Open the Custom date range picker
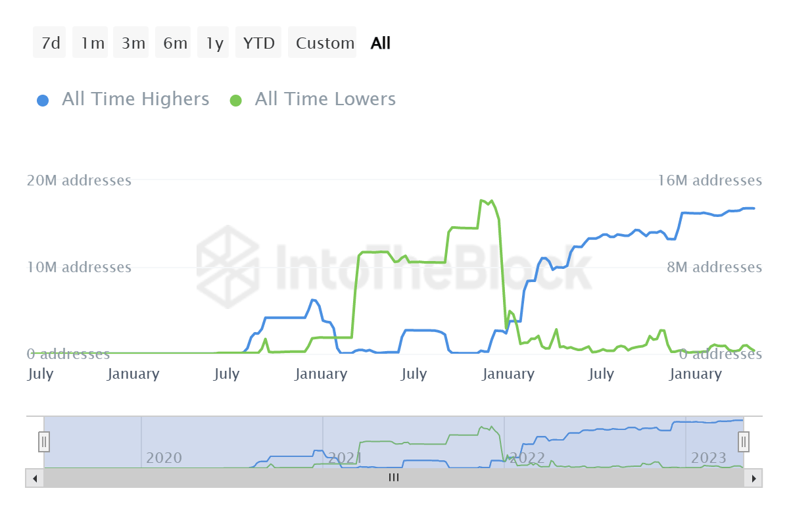Screen dimensions: 789x526 [x=325, y=43]
